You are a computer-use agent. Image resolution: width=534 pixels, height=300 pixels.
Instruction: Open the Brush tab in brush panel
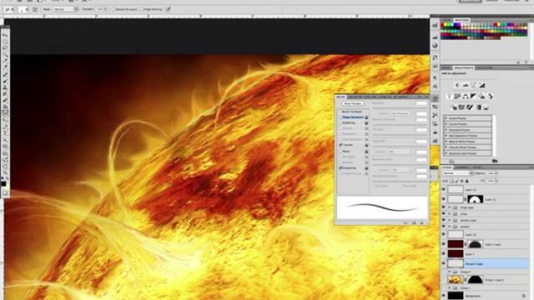point(340,97)
